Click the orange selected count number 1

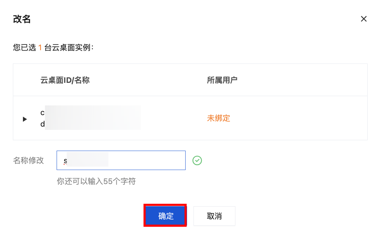click(40, 48)
